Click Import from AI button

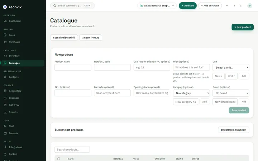91,38
